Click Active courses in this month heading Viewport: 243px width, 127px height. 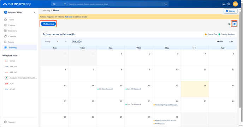tap(59, 34)
